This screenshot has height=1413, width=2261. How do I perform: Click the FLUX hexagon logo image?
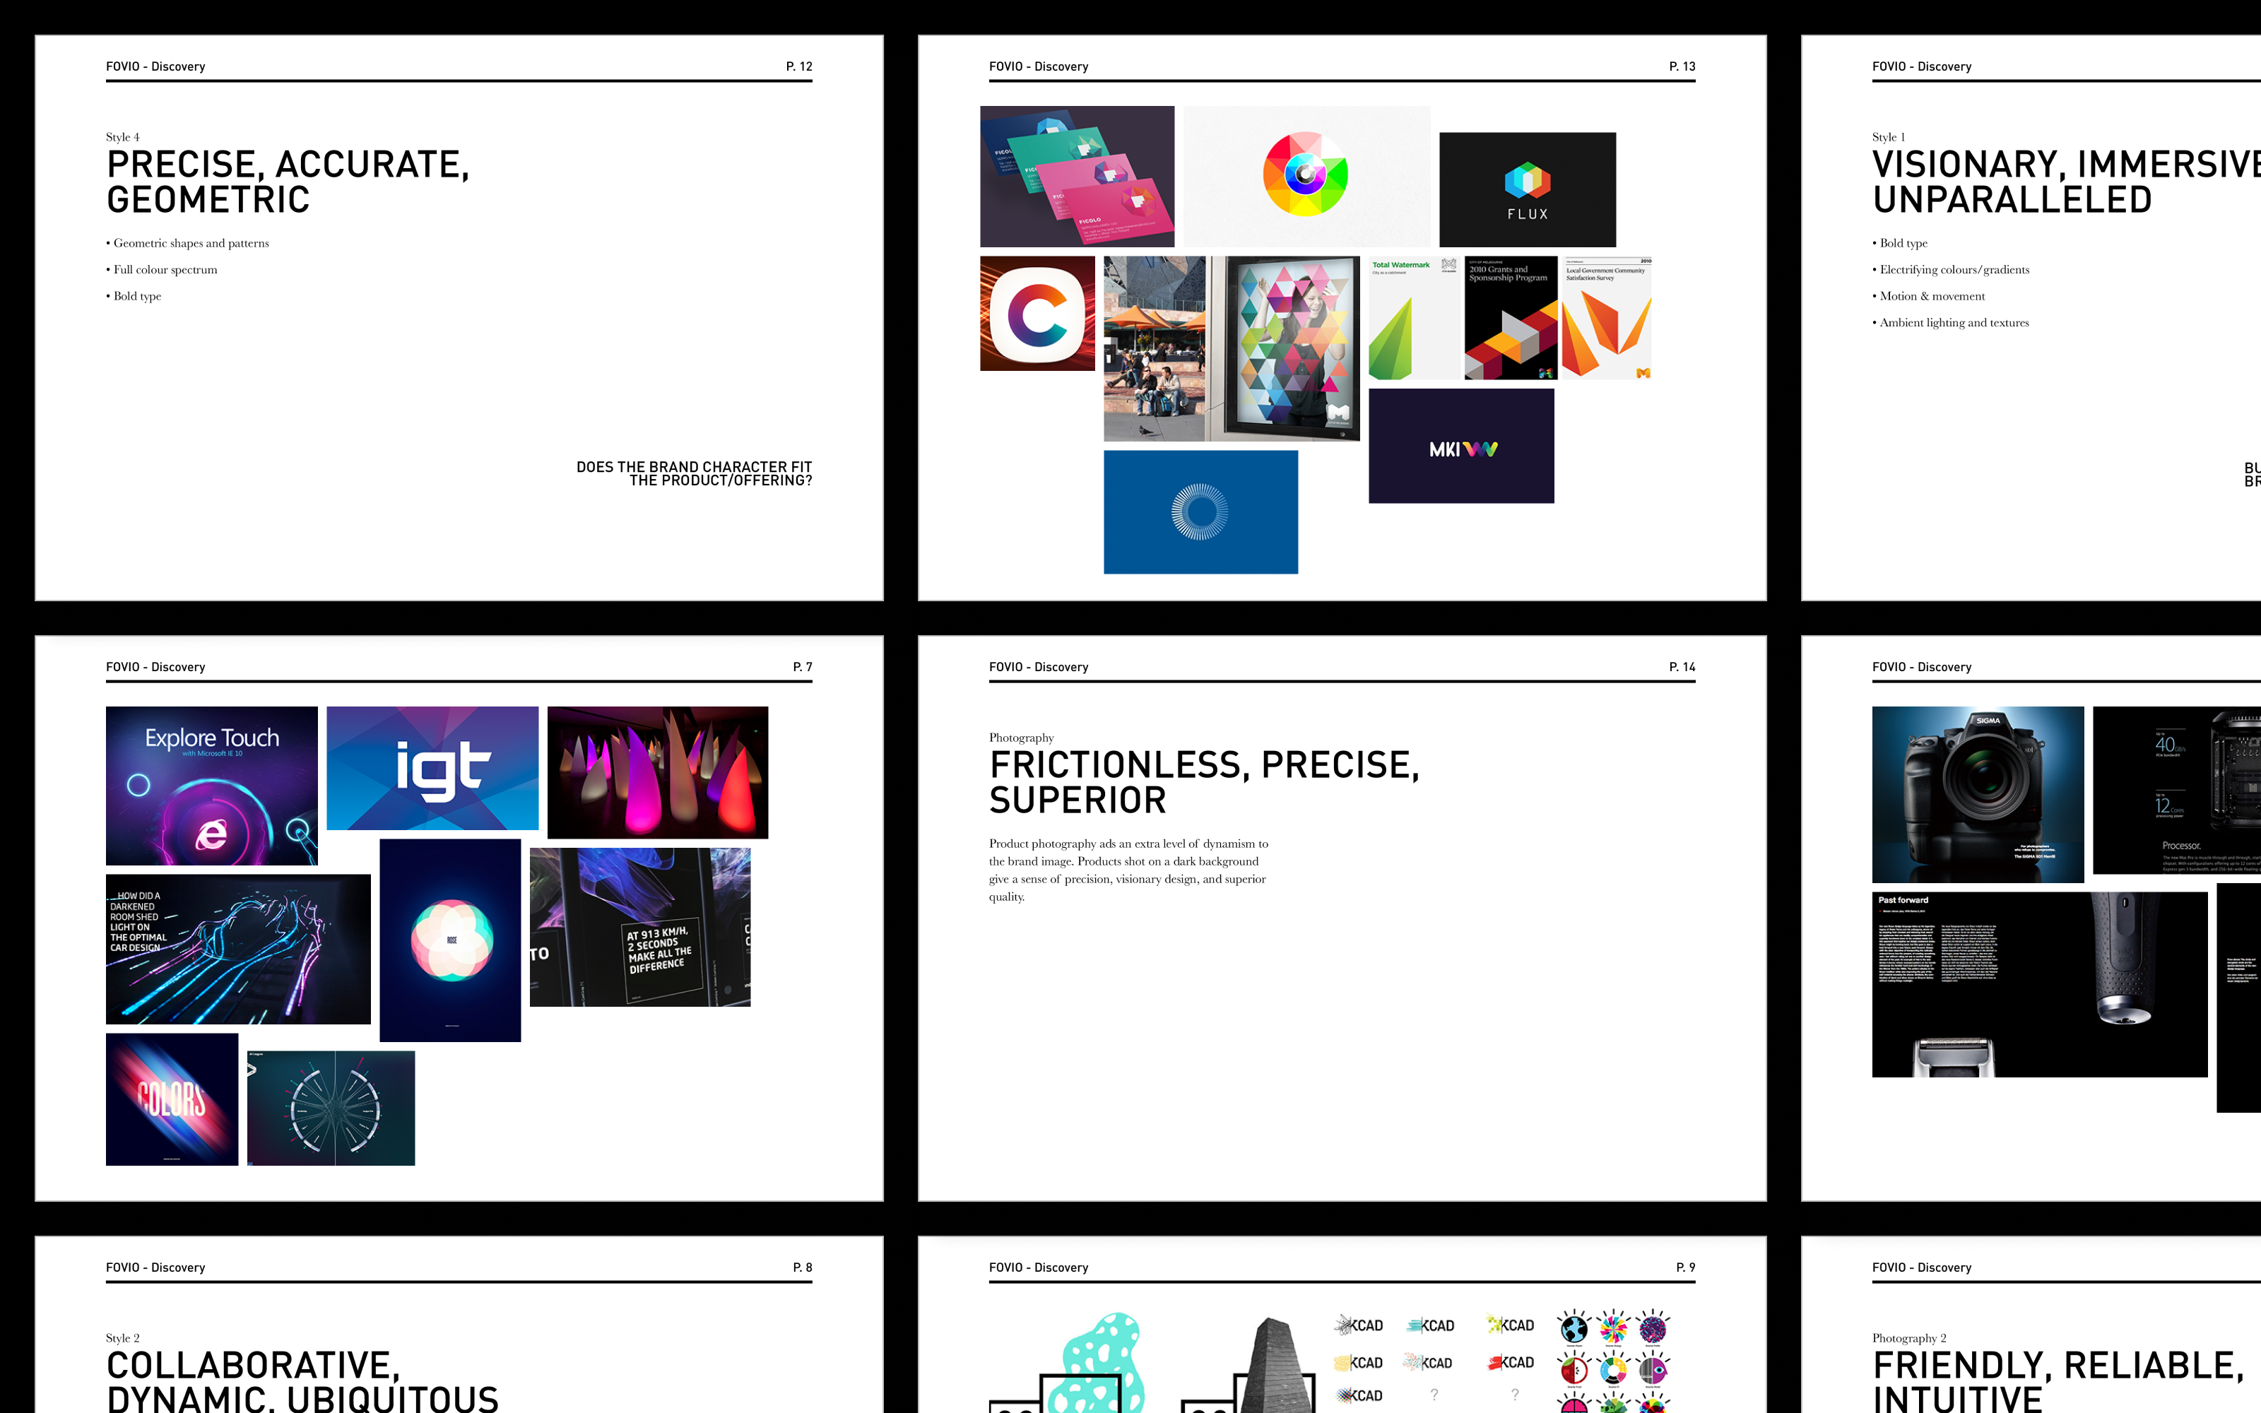click(x=1527, y=190)
